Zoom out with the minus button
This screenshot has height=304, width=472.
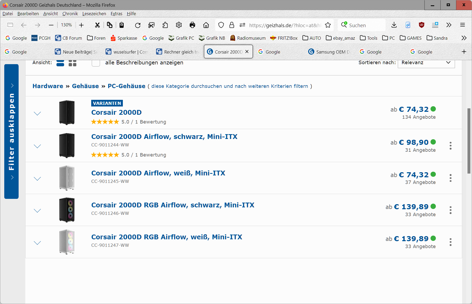(51, 25)
